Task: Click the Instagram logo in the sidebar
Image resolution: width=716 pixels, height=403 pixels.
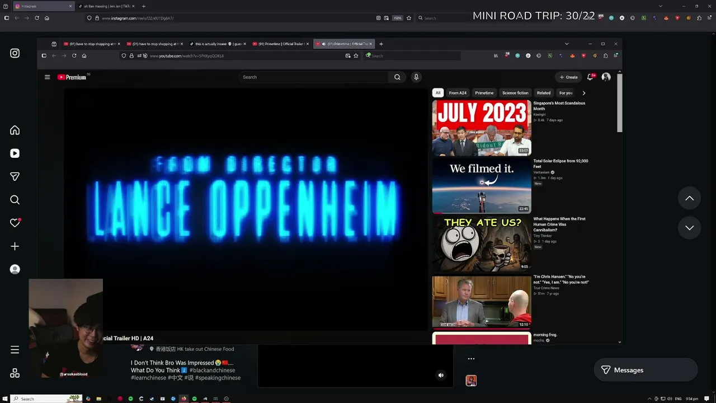Action: 15,53
